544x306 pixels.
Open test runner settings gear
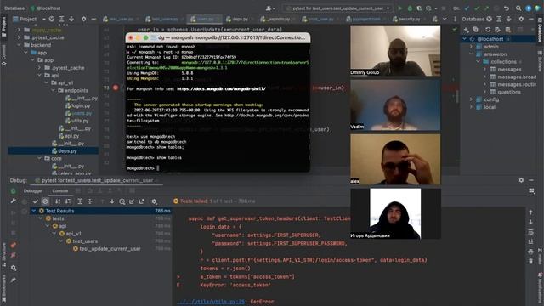point(155,201)
